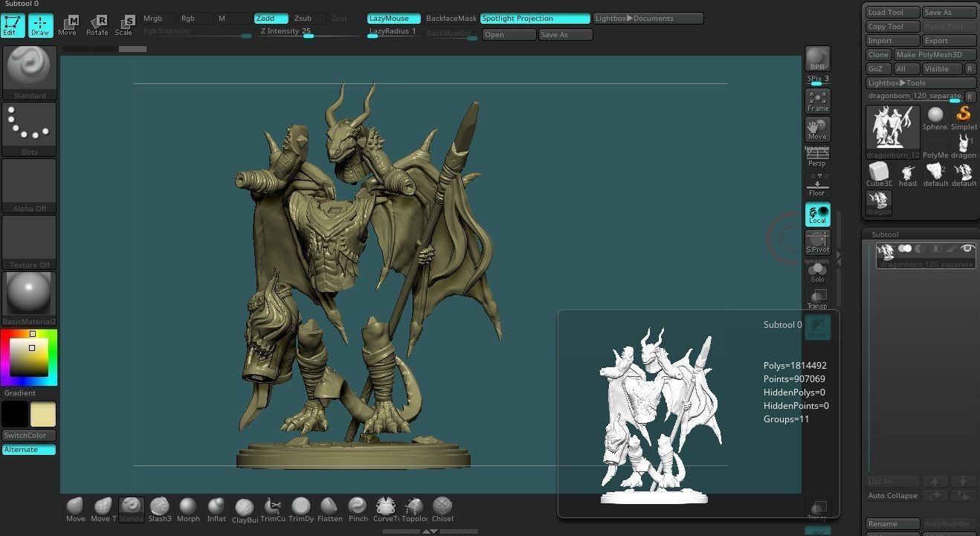Activate Edit mode button
Image resolution: width=980 pixels, height=536 pixels.
tap(13, 25)
